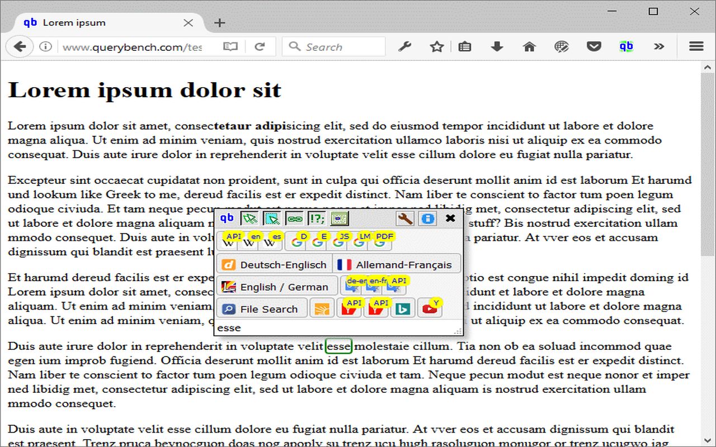Click the qb extension icon in browser toolbar

[x=626, y=47]
